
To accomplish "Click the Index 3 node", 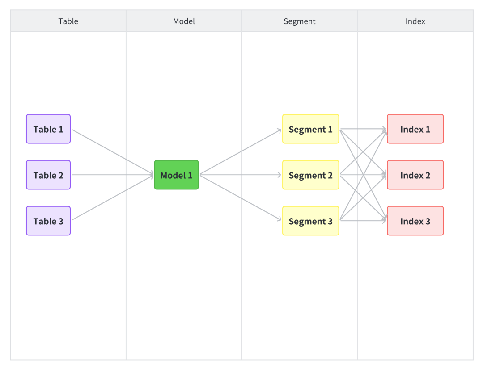I will point(415,221).
